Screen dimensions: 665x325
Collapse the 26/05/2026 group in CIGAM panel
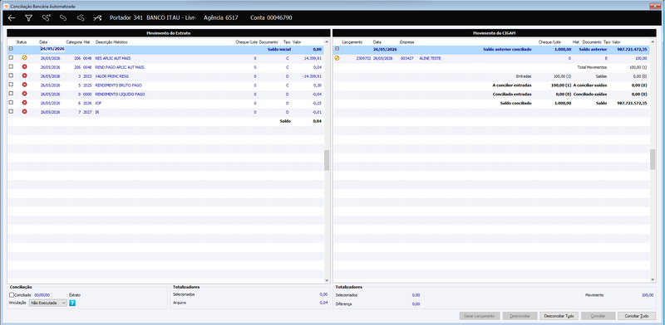point(337,49)
